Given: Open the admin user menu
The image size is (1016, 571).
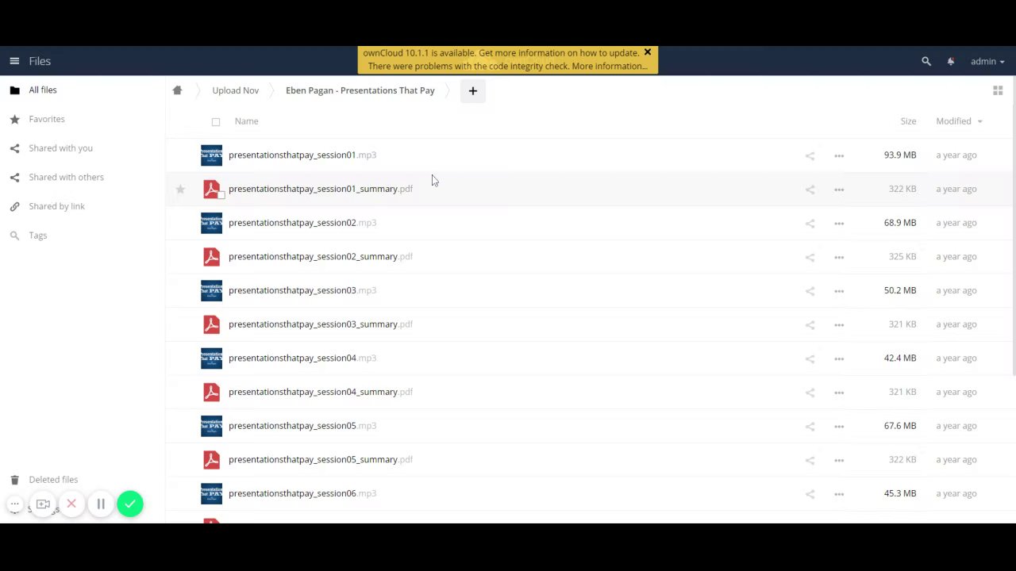Looking at the screenshot, I should tap(987, 61).
